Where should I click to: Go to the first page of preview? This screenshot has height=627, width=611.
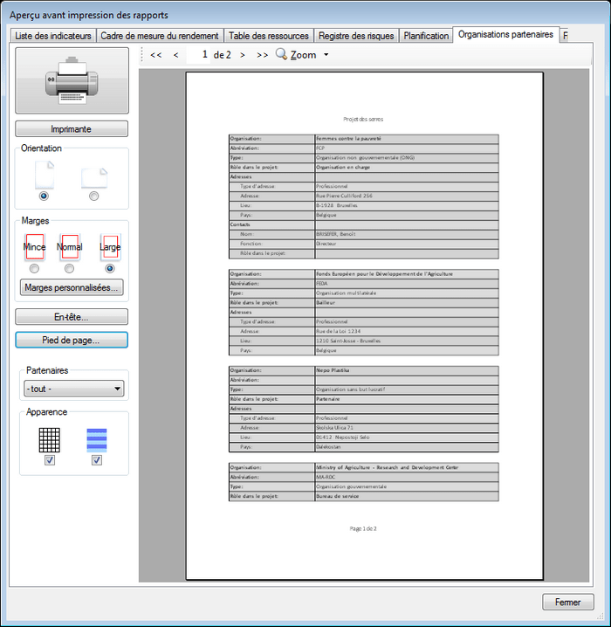point(156,55)
